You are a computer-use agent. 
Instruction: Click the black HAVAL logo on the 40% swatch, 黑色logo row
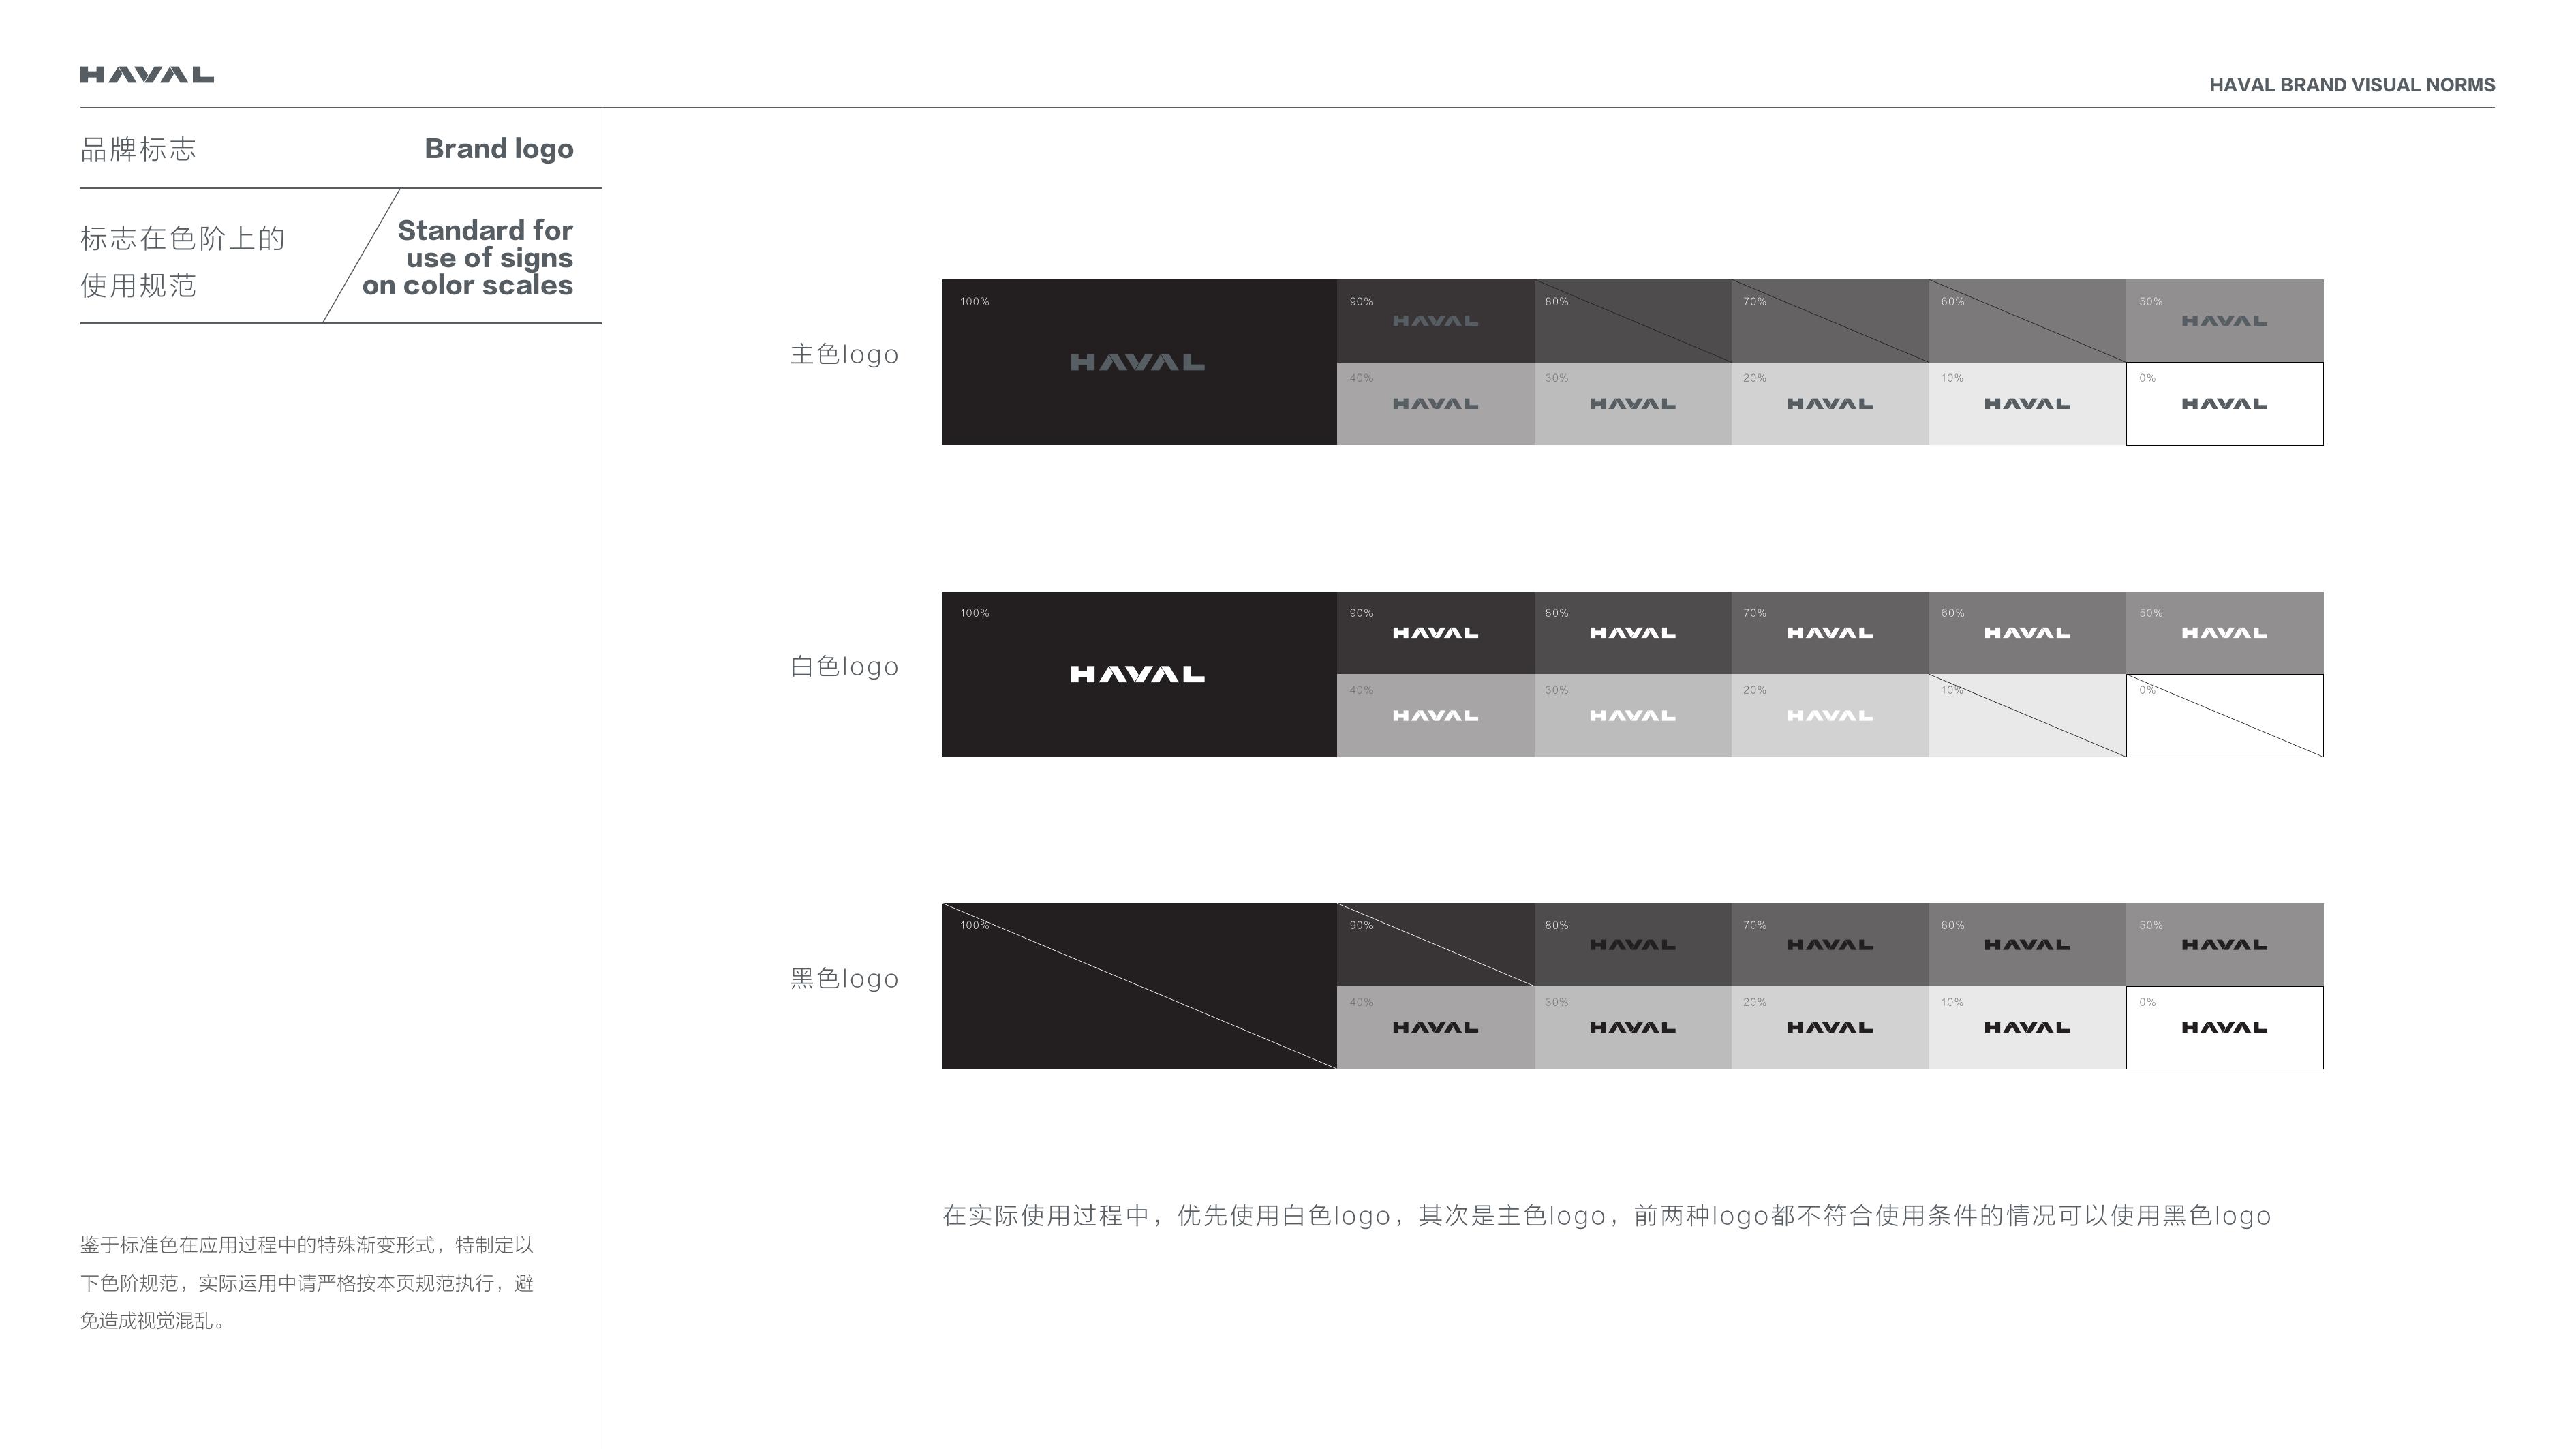pyautogui.click(x=1435, y=1028)
